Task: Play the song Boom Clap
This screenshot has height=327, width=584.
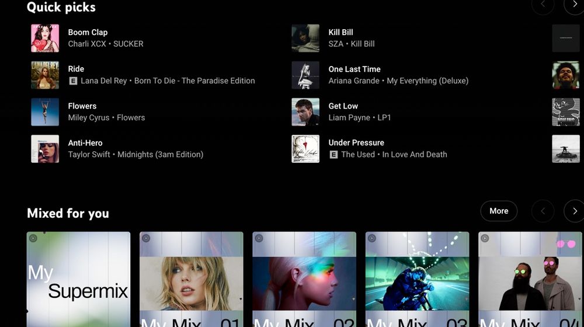Action: coord(88,32)
